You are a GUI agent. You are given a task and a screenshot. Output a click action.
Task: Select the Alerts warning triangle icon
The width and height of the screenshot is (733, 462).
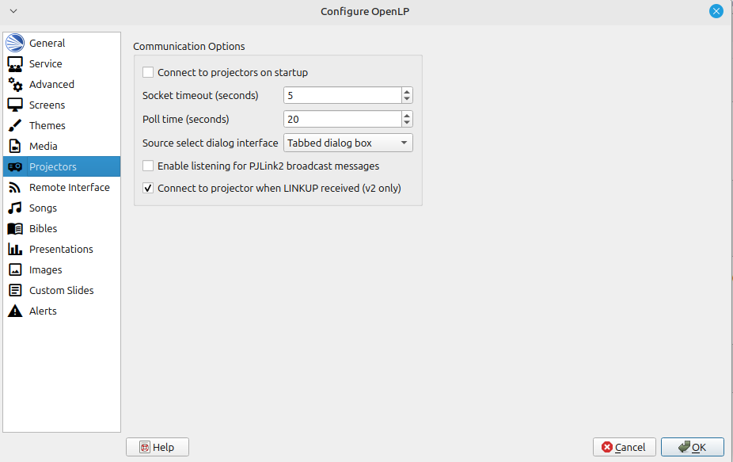(x=15, y=311)
